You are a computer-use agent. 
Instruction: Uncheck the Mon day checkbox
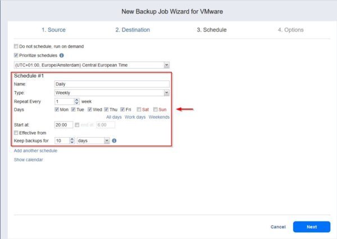coord(57,110)
